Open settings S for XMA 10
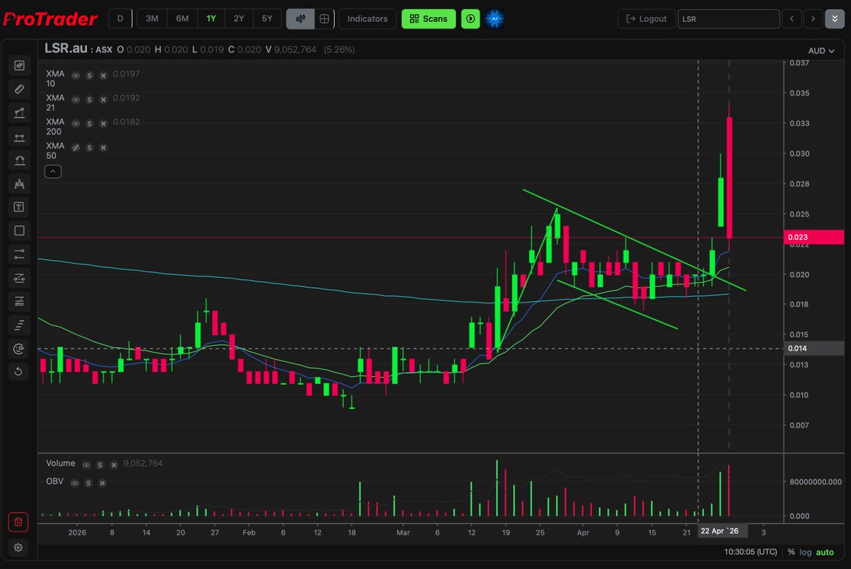This screenshot has height=569, width=851. point(89,75)
